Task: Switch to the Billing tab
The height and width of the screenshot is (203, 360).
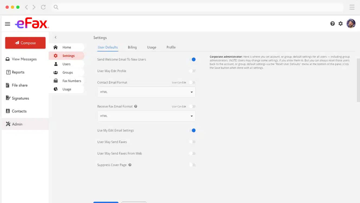Action: pyautogui.click(x=132, y=47)
